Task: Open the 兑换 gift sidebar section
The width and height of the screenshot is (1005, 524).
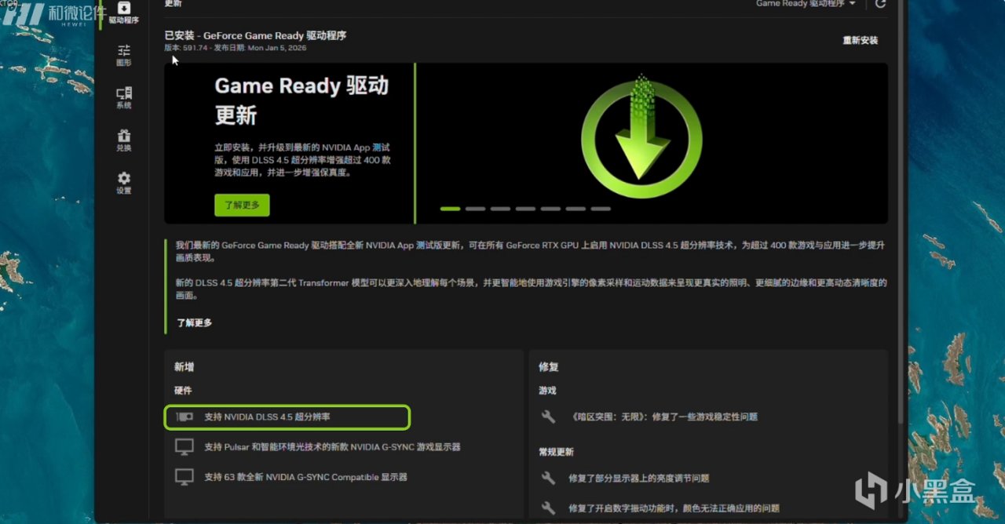Action: click(123, 141)
